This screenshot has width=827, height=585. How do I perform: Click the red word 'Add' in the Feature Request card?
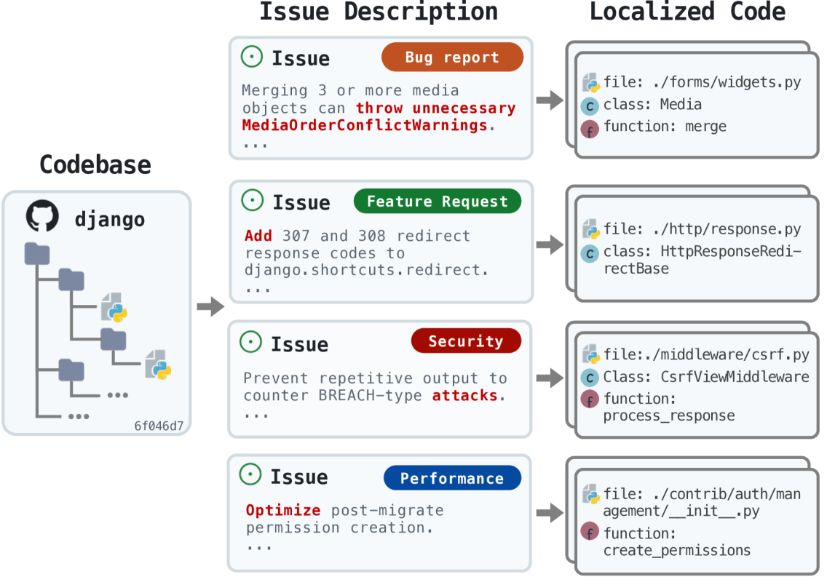tap(258, 236)
